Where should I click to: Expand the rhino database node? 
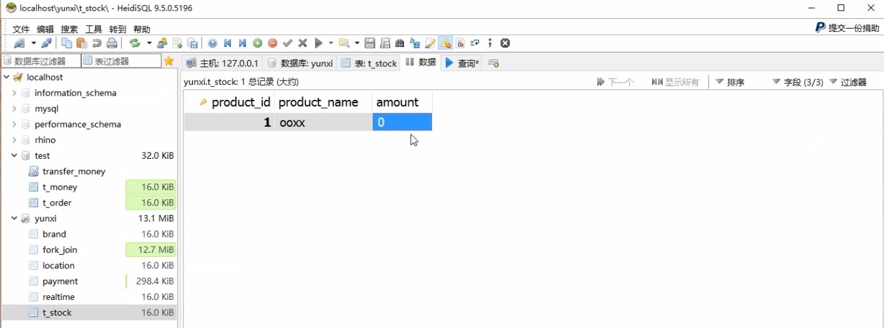point(14,140)
